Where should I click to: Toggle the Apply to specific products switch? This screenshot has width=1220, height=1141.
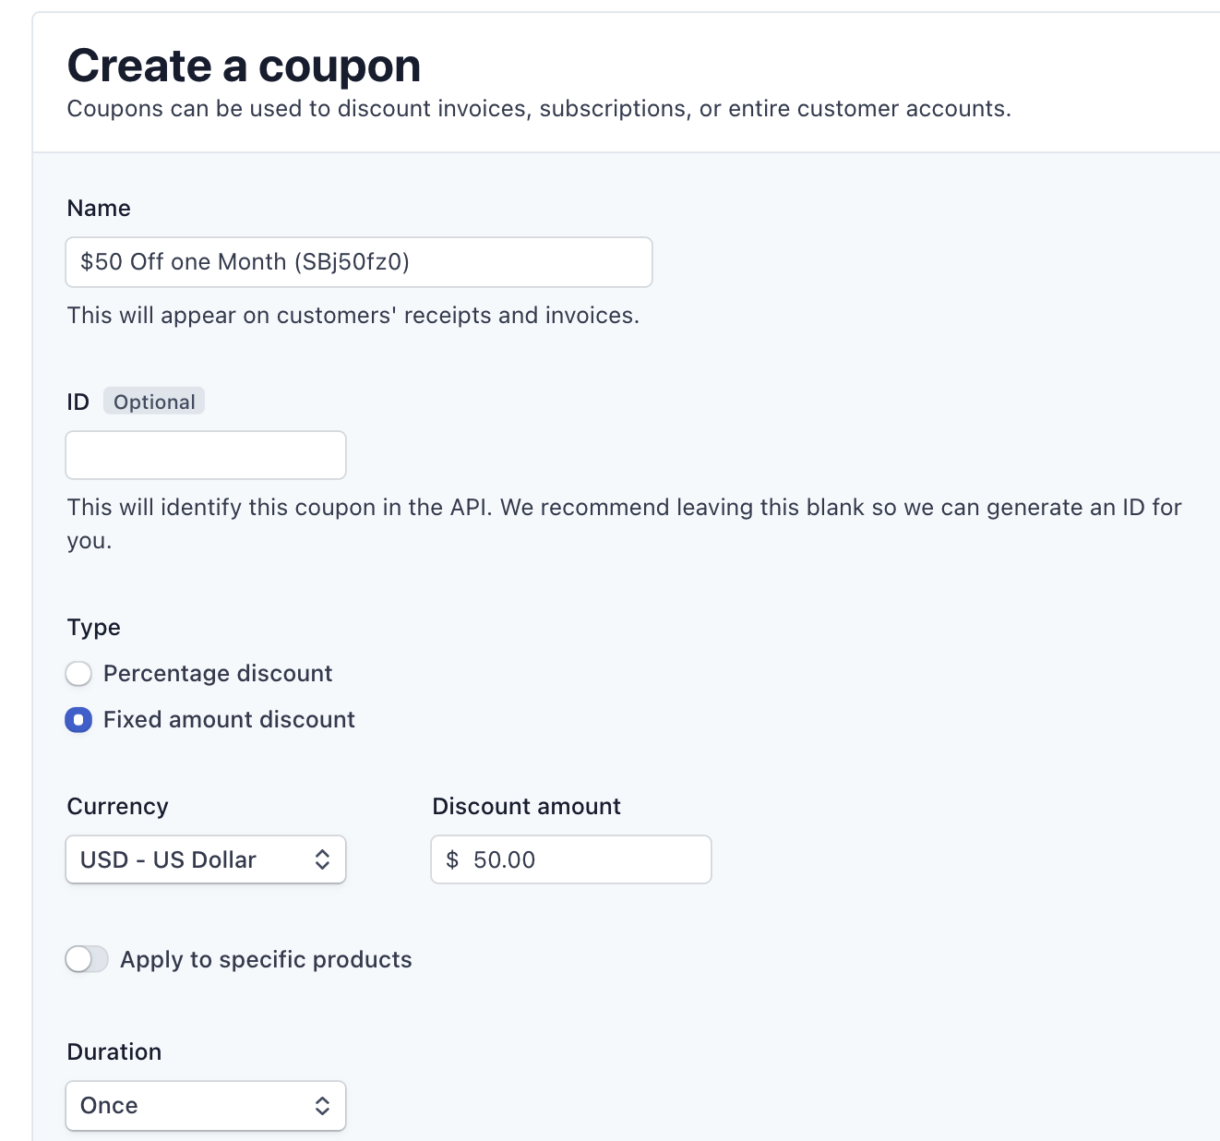tap(87, 960)
